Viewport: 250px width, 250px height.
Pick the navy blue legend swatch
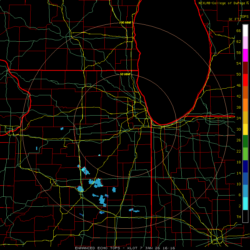[245, 166]
